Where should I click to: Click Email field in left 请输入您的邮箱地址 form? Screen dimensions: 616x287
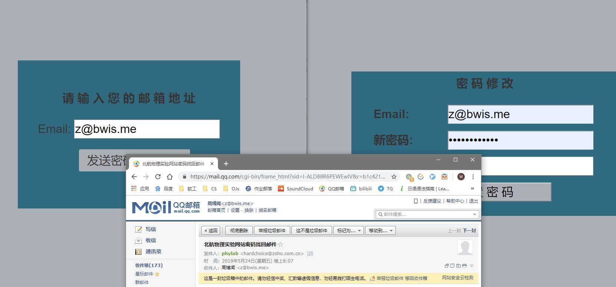pos(147,129)
